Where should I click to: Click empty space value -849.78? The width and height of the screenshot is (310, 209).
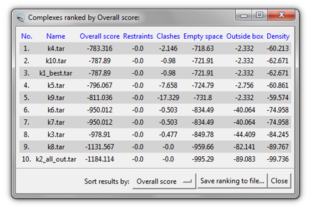point(203,135)
